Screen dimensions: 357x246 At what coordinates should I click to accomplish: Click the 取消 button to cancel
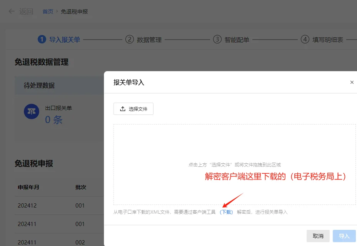click(x=318, y=236)
